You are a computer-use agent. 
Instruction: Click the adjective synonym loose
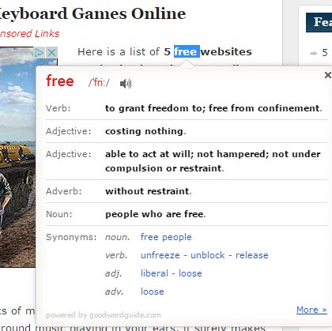(191, 273)
